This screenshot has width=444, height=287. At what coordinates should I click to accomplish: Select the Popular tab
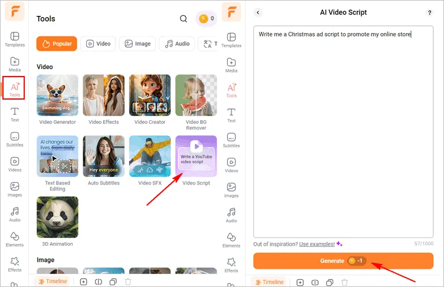pyautogui.click(x=57, y=44)
